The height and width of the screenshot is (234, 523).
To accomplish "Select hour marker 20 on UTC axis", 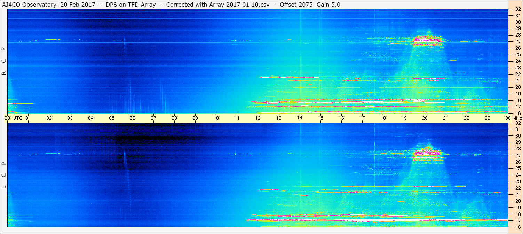I will [x=425, y=118].
